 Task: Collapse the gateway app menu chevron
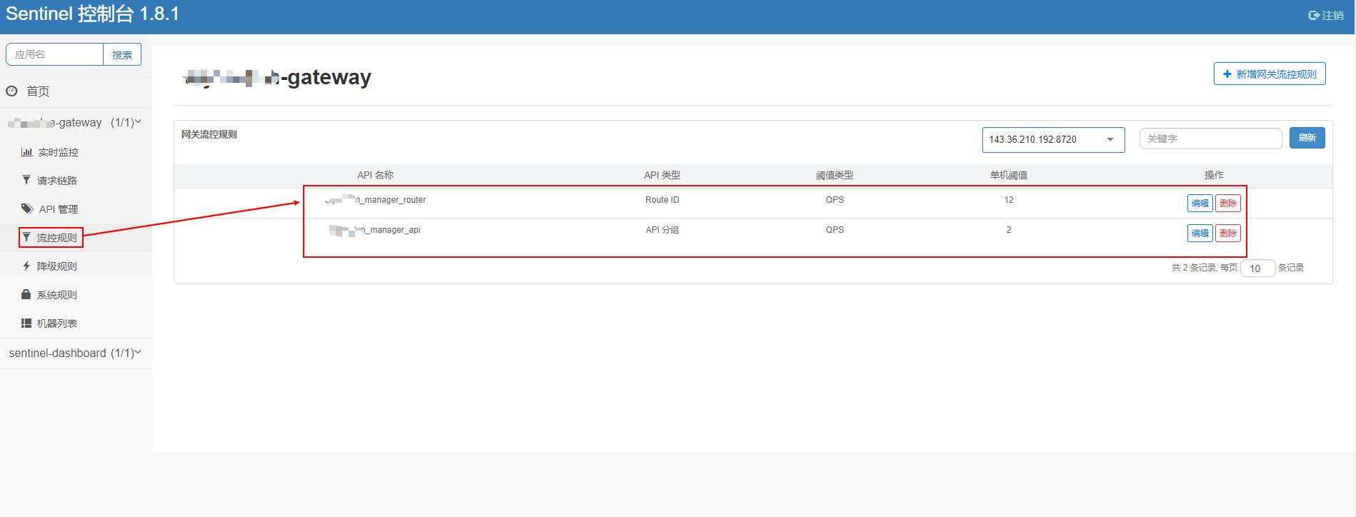(138, 122)
